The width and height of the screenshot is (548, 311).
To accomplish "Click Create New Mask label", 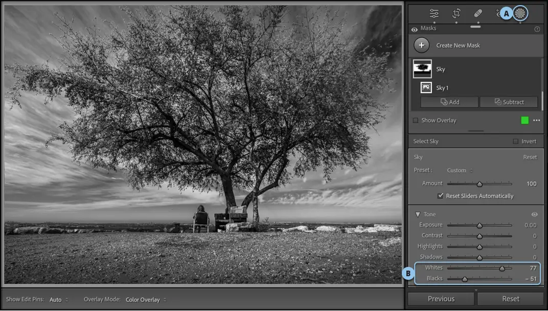I will click(x=458, y=46).
